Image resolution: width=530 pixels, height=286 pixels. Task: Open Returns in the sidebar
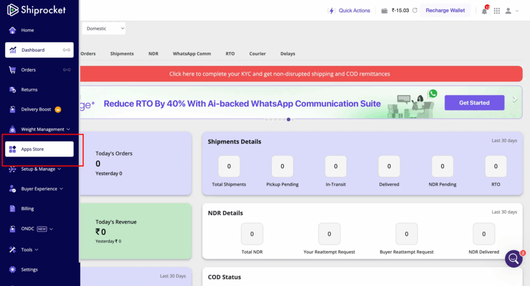click(x=29, y=90)
